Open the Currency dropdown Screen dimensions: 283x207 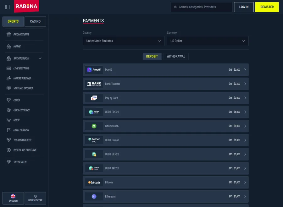(208, 41)
